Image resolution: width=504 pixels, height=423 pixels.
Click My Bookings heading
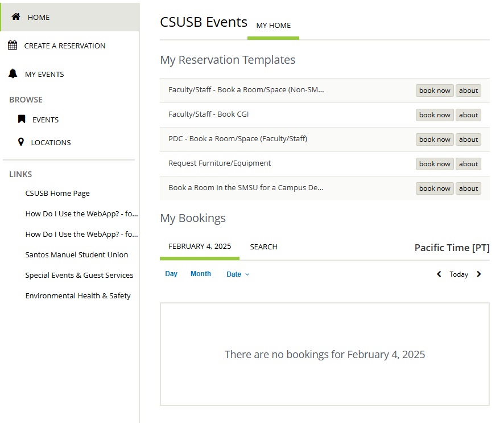[x=193, y=218]
